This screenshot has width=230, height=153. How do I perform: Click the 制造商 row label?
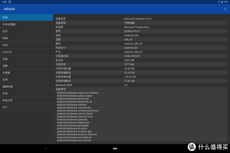click(x=59, y=27)
